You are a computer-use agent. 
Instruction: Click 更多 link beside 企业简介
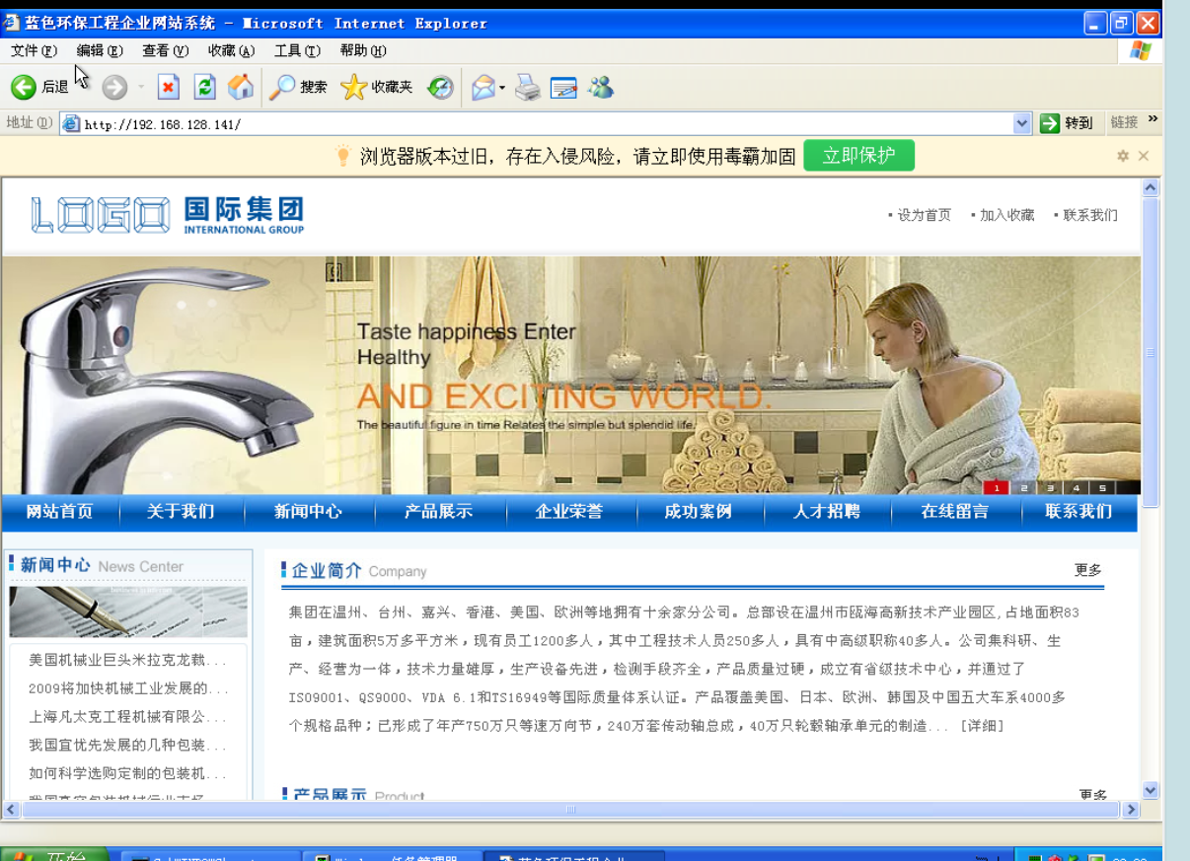pyautogui.click(x=1088, y=570)
